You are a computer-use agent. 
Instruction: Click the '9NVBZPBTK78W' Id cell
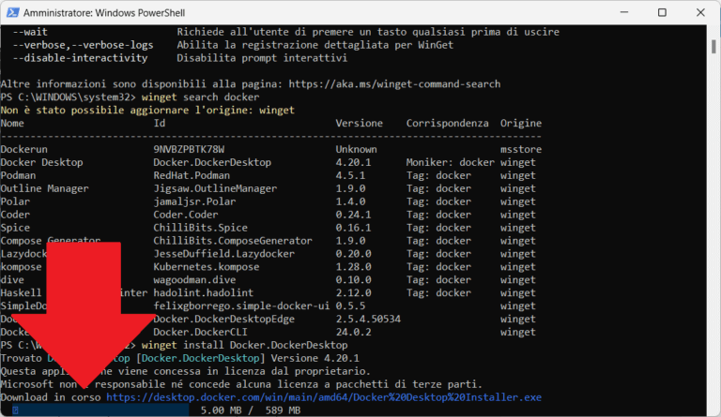tap(189, 150)
